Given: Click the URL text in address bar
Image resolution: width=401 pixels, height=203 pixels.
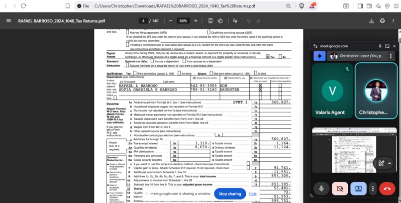Looking at the screenshot, I should (x=175, y=6).
